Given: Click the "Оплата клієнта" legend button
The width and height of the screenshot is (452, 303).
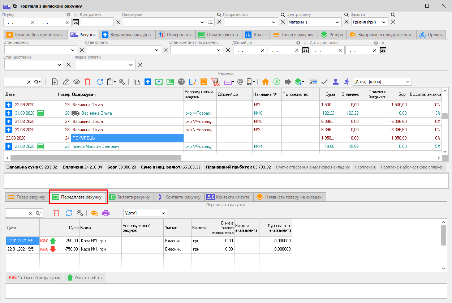Looking at the screenshot, I should (x=85, y=278).
